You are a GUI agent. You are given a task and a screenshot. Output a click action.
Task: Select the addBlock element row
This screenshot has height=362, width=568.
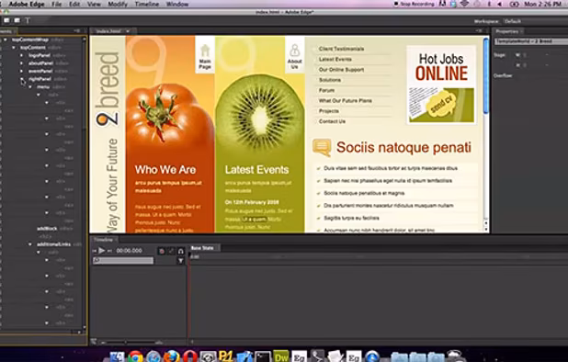(x=43, y=229)
